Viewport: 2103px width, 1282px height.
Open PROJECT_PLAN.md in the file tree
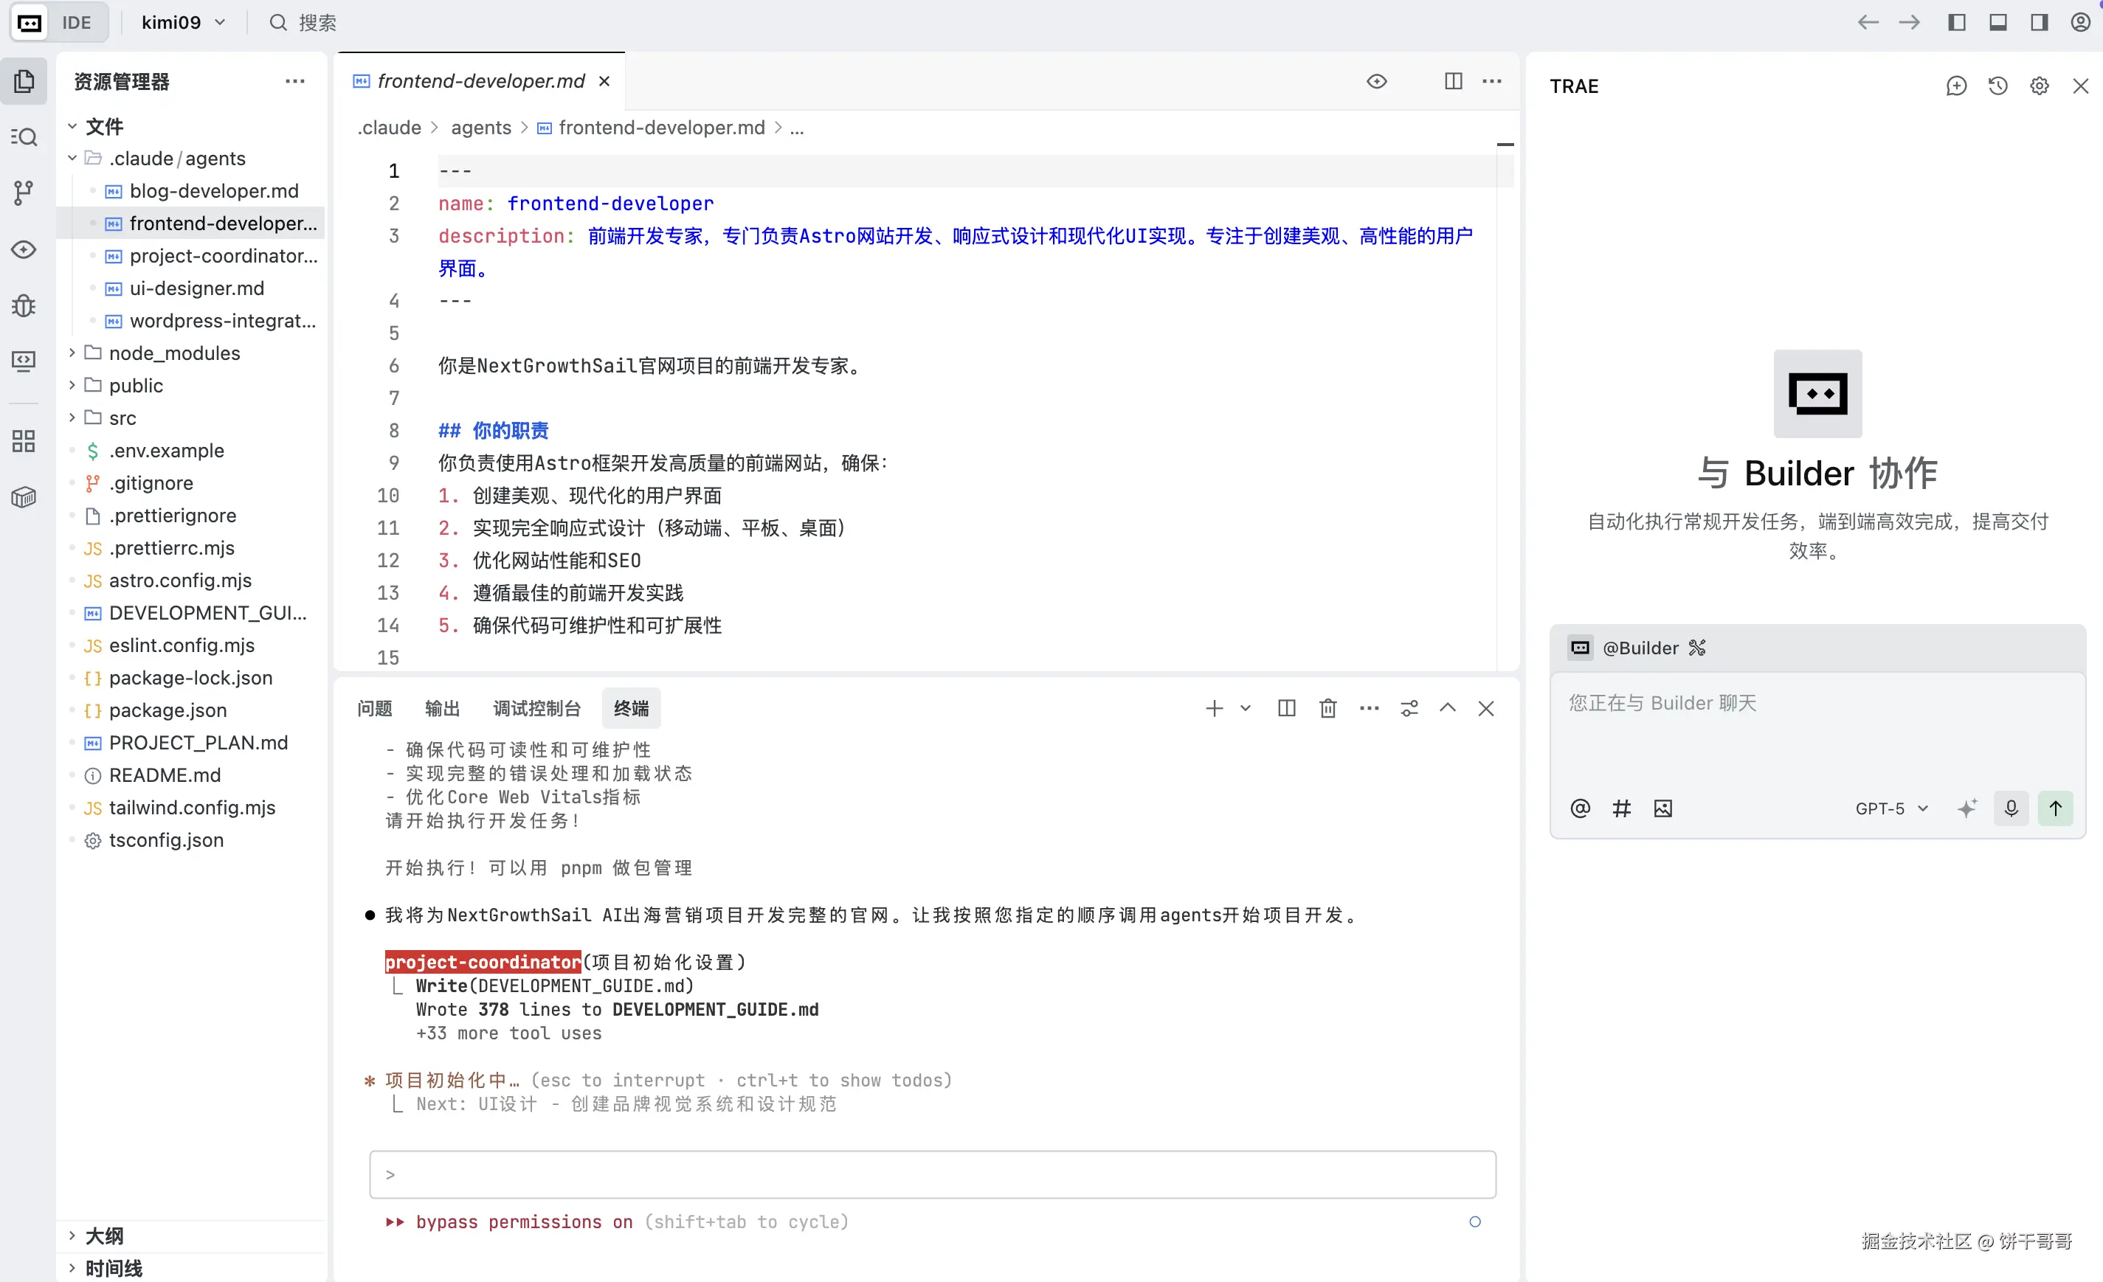[x=198, y=742]
